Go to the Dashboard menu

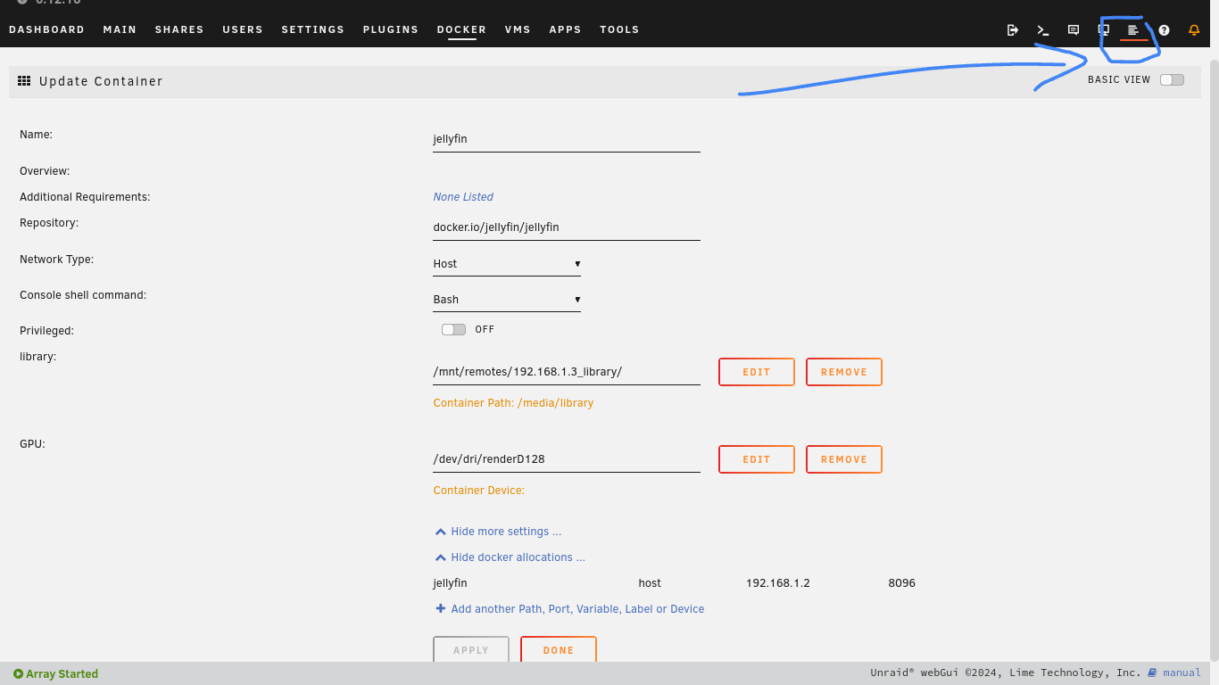(46, 29)
